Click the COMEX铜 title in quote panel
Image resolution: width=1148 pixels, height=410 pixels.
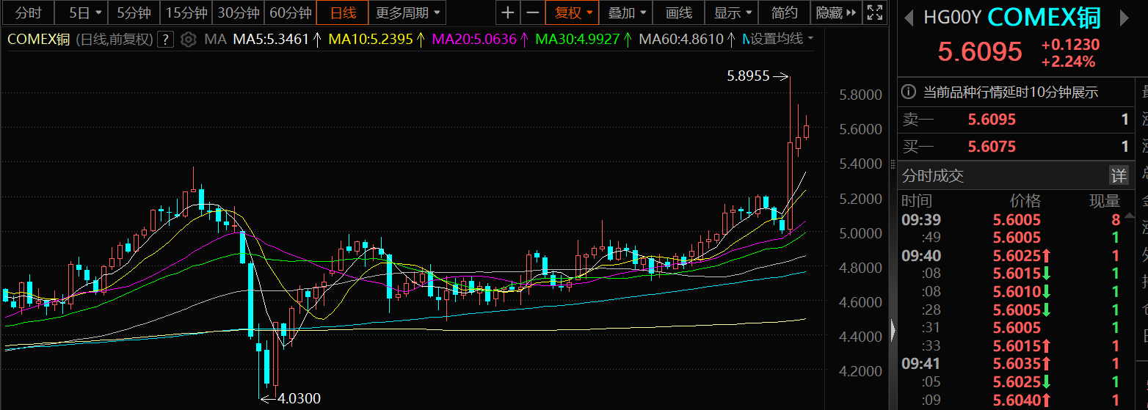1045,17
